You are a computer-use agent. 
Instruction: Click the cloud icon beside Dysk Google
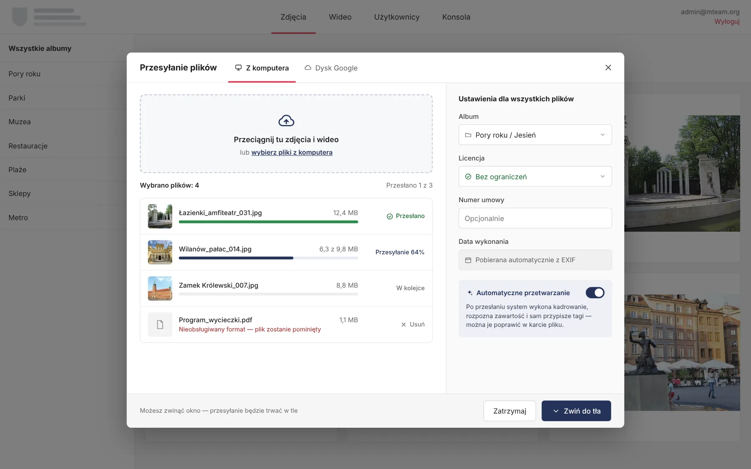308,68
